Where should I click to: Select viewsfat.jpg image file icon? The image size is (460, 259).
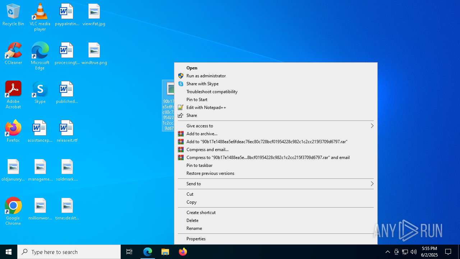[94, 15]
